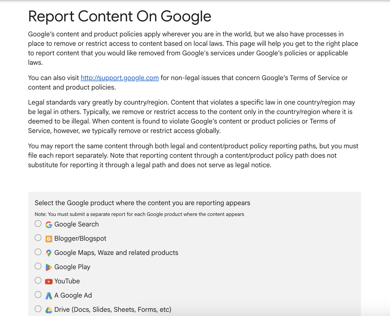
Task: Select the A Google Ad radio button
Action: point(38,295)
